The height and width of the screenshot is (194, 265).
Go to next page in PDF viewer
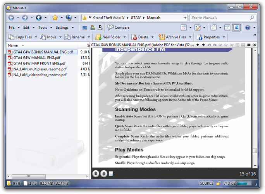103,173
